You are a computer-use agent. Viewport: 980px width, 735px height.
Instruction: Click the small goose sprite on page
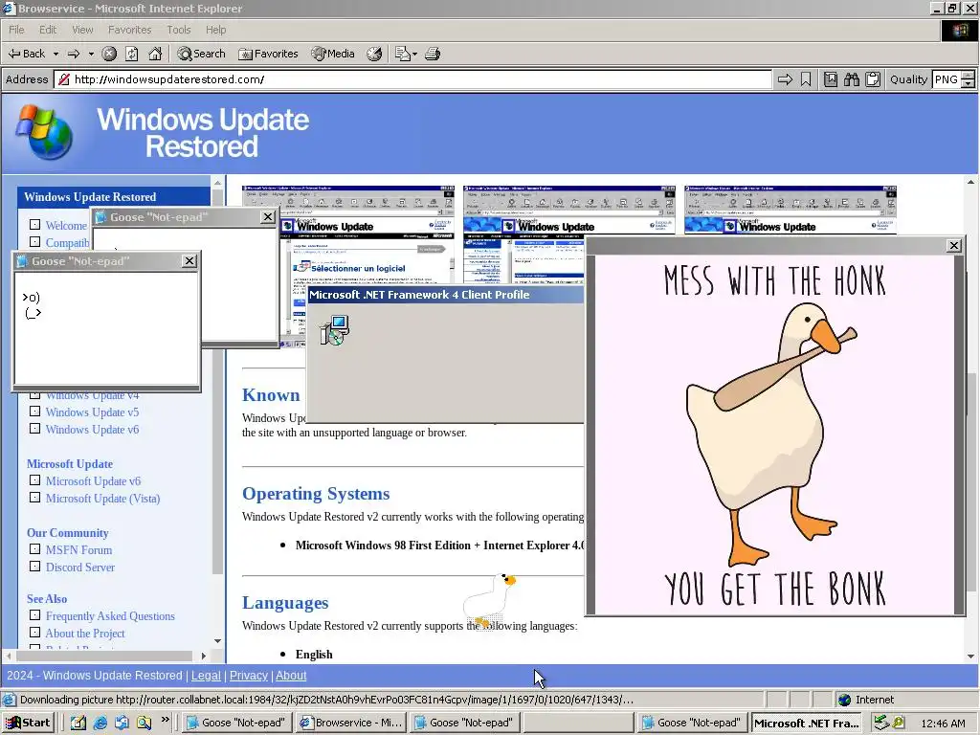[489, 601]
